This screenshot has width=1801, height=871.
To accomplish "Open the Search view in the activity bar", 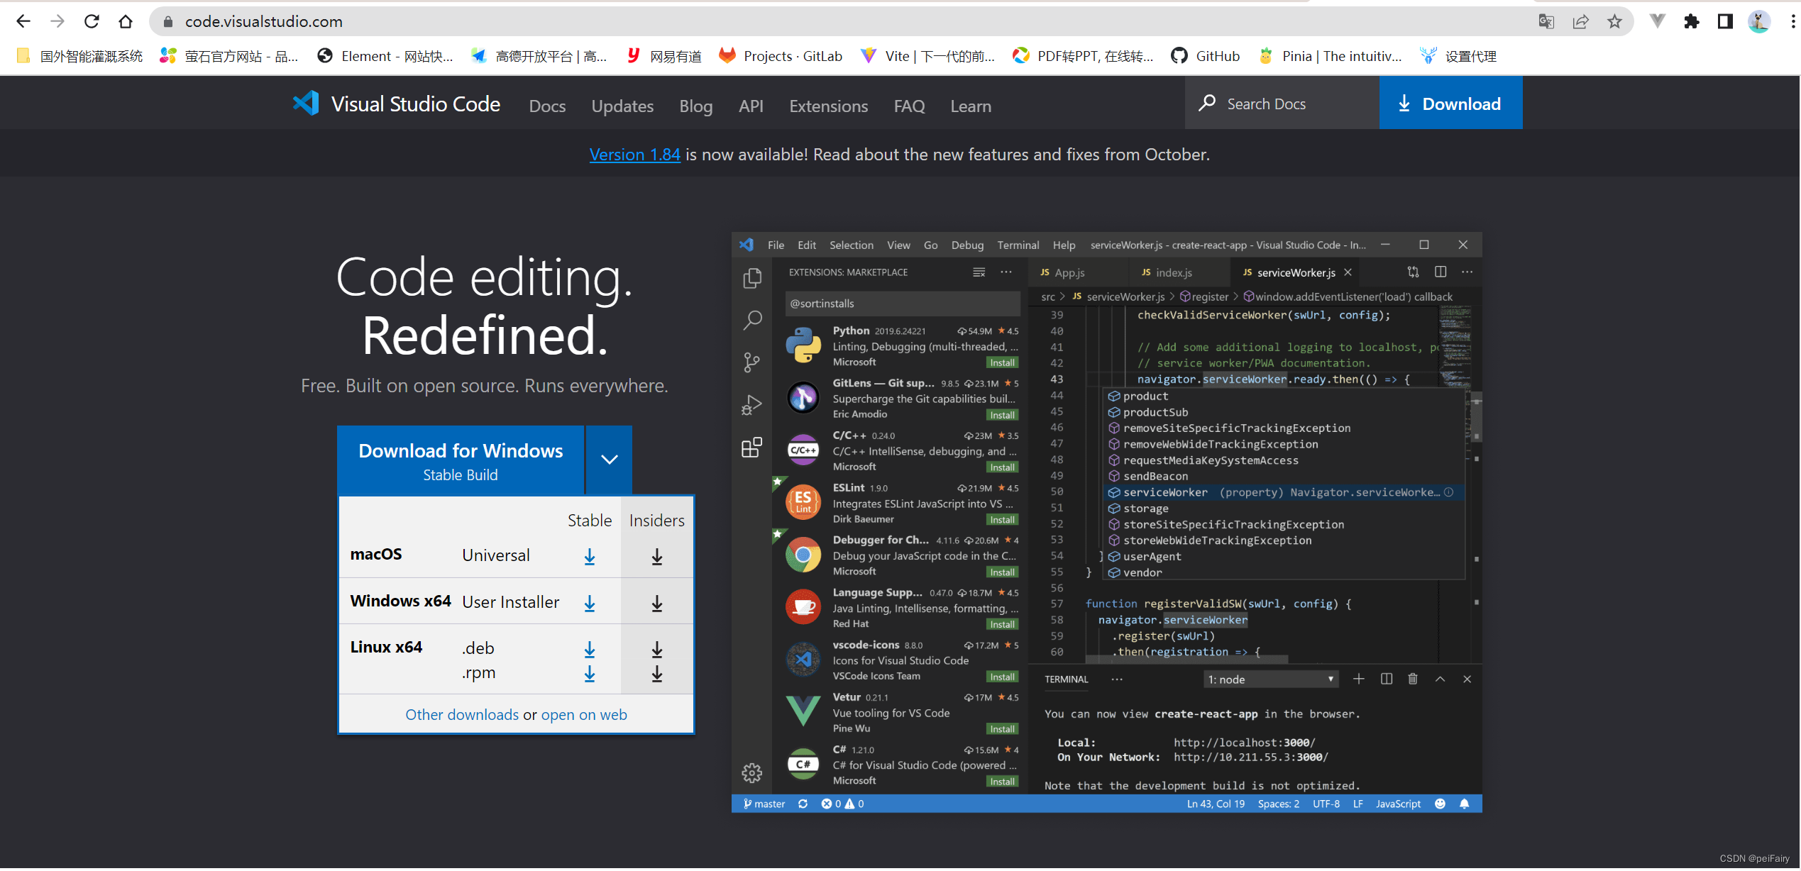I will [x=751, y=321].
